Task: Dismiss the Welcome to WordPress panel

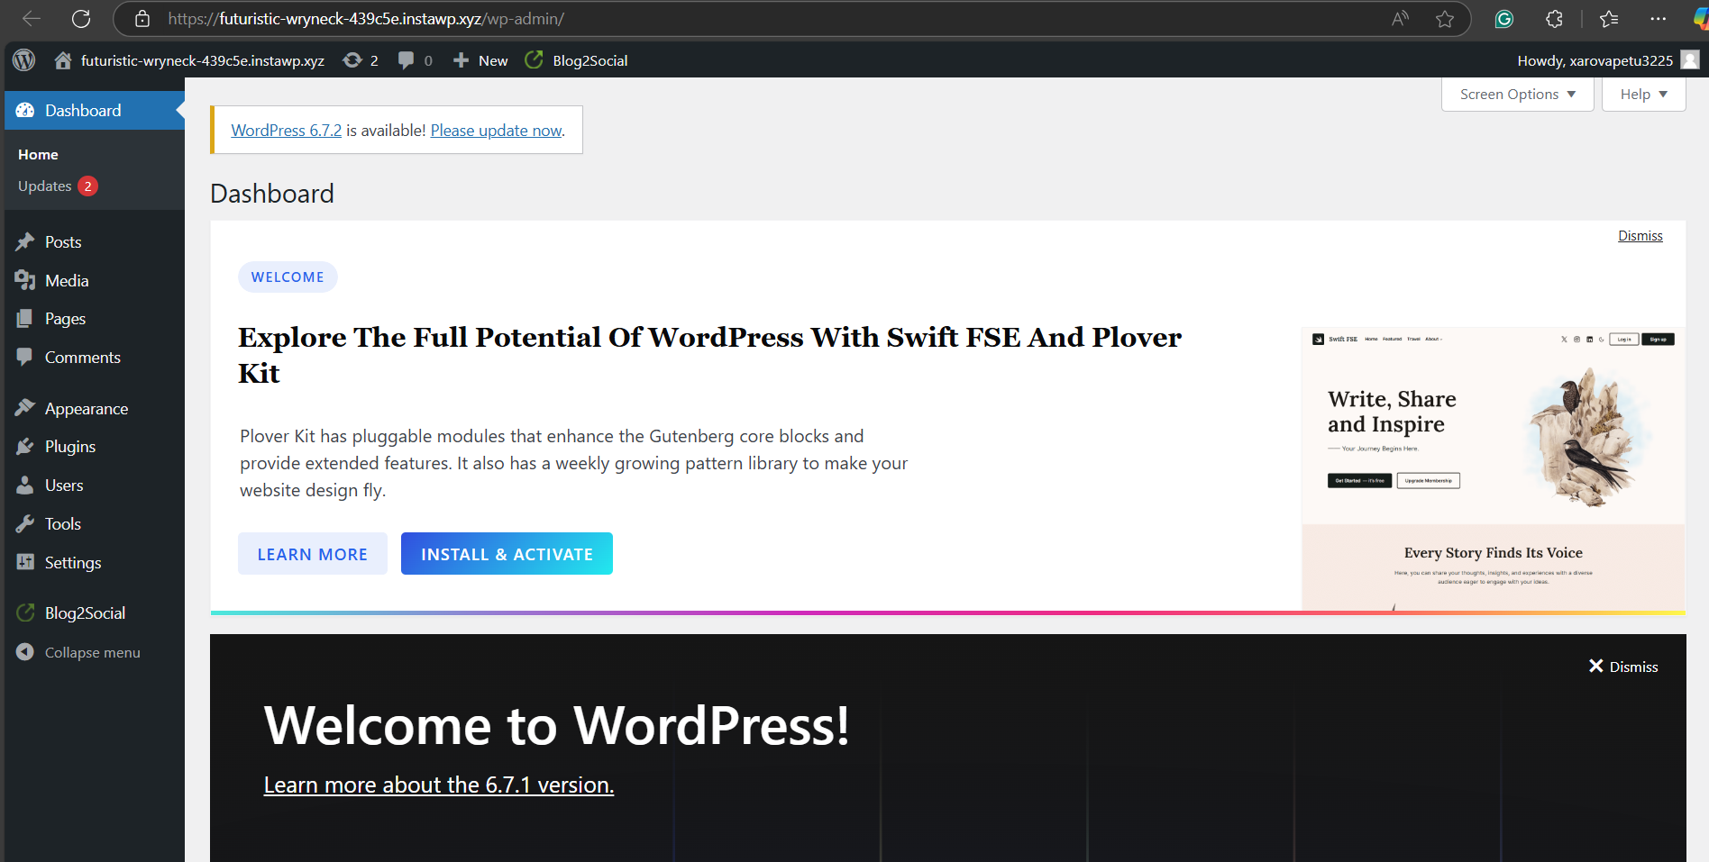Action: [1623, 667]
